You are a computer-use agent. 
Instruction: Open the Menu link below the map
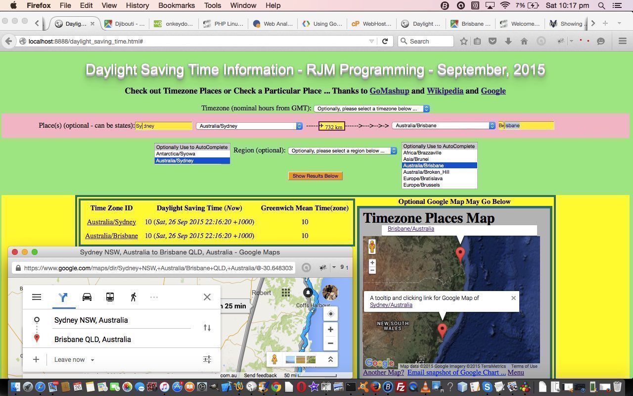point(515,372)
